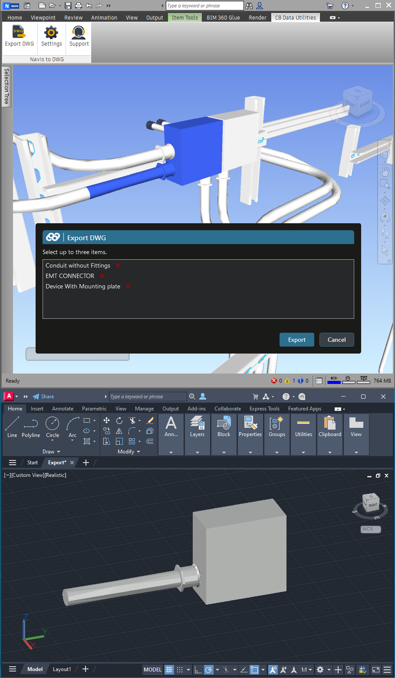The width and height of the screenshot is (395, 678).
Task: Remove Device With Mounting plate with red X
Action: point(128,286)
